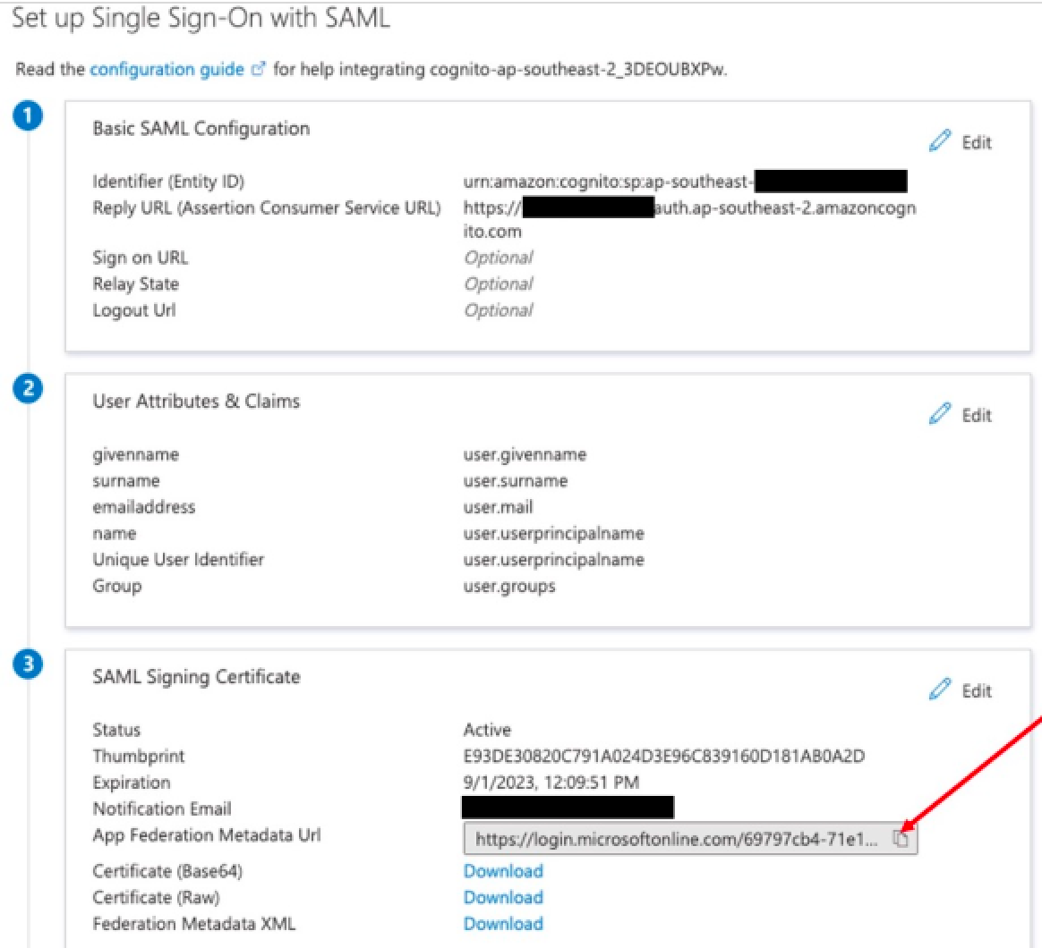Click the Optional value for Relay State
This screenshot has height=948, width=1042.
pos(498,284)
